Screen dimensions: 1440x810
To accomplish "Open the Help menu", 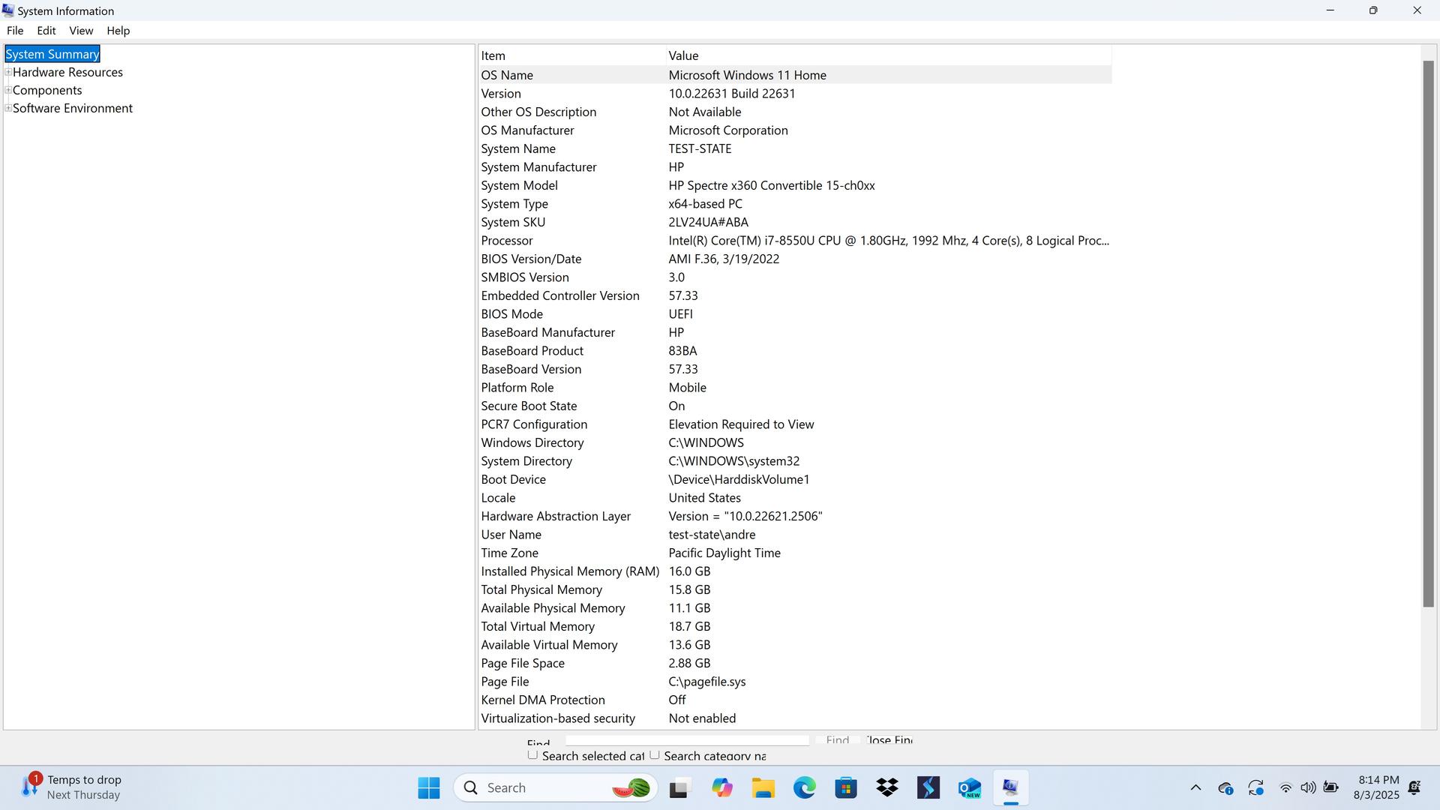I will 118,31.
